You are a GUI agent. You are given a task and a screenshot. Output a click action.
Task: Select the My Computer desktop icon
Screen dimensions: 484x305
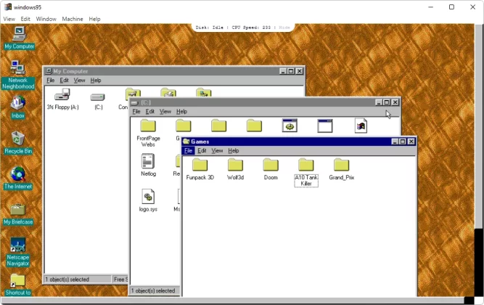coord(19,38)
